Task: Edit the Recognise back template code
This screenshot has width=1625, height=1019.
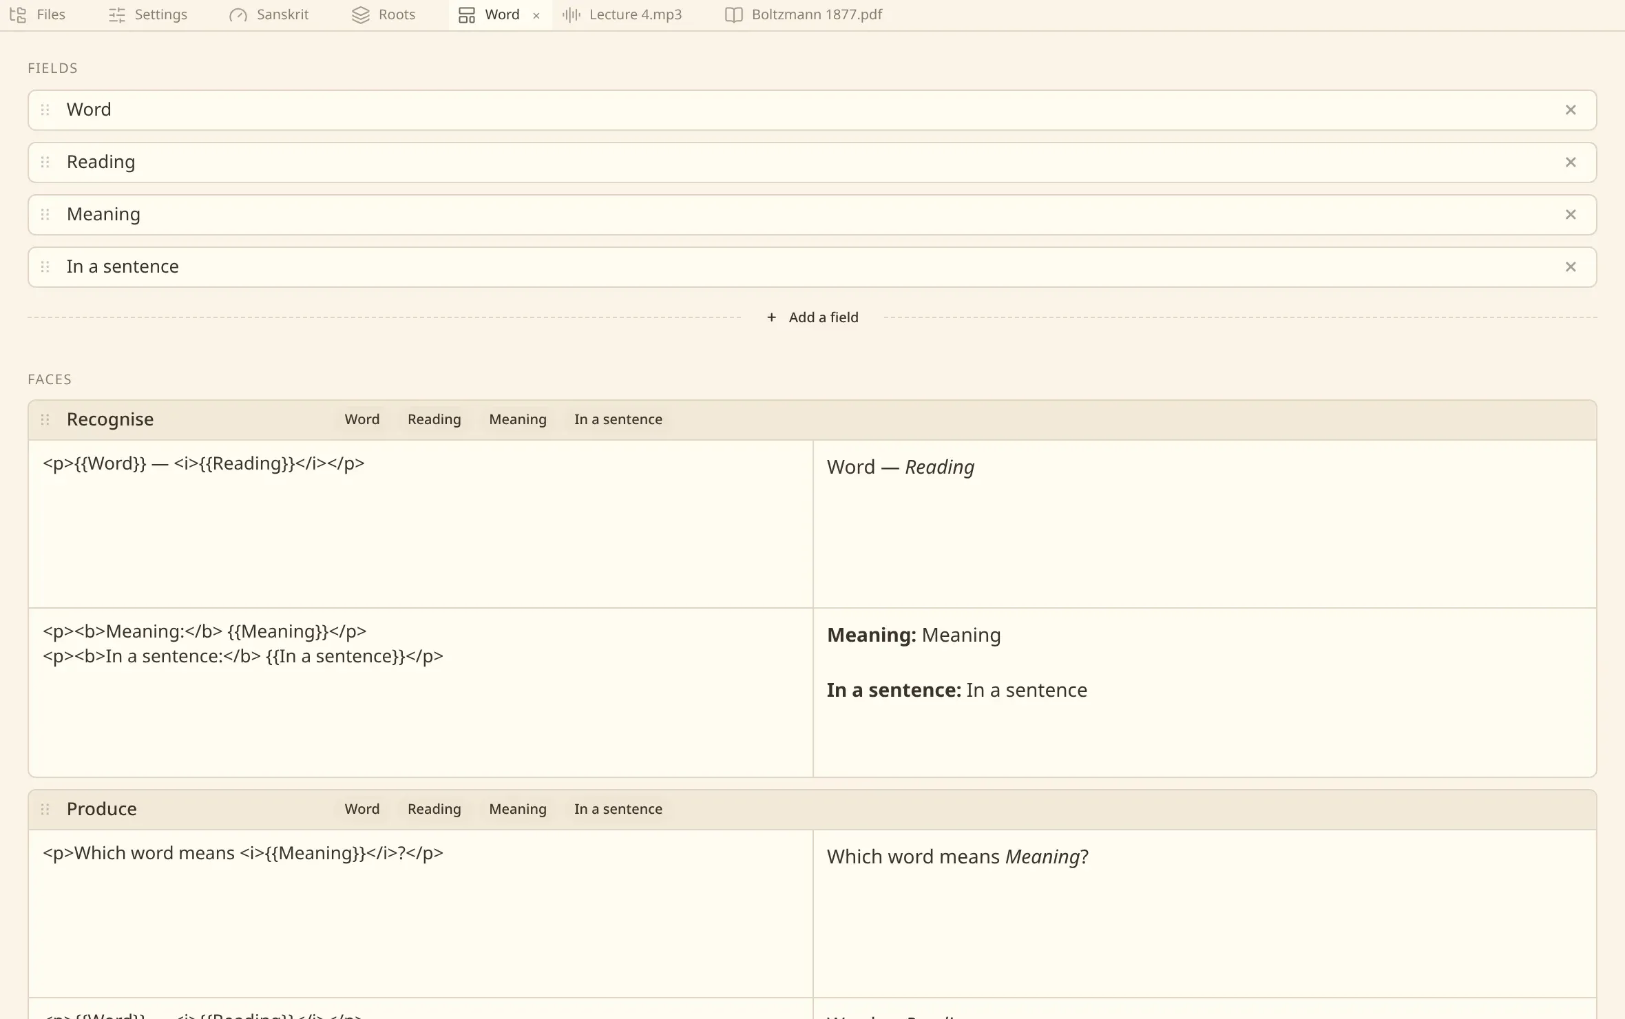Action: (421, 693)
